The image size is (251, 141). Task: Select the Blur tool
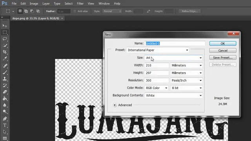(x=5, y=105)
